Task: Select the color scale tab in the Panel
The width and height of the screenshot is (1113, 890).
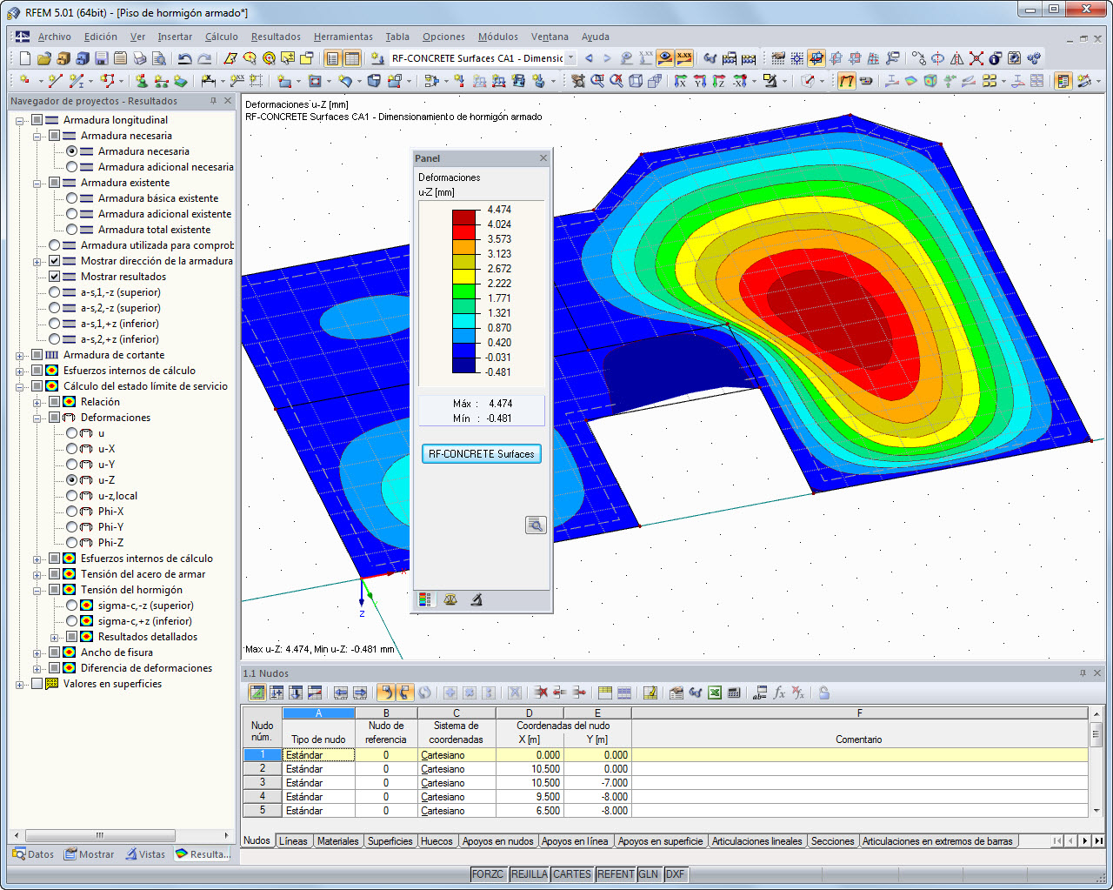Action: pos(425,599)
